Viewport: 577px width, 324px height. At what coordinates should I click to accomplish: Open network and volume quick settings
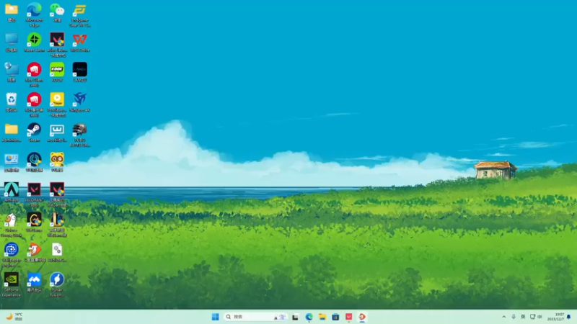(536, 317)
